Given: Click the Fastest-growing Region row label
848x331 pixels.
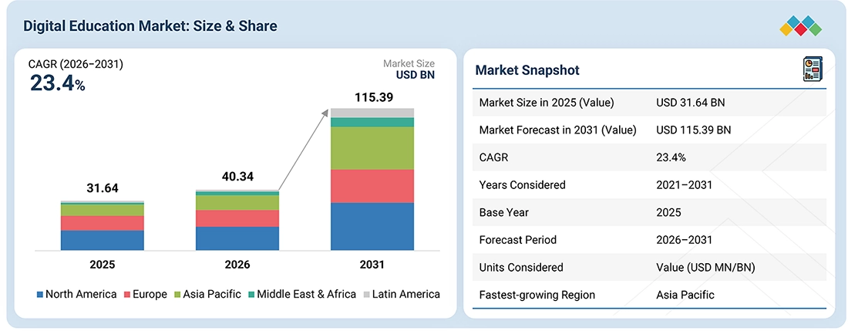Looking at the screenshot, I should point(537,295).
